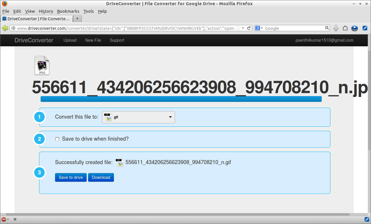Open the Upload link in the navbar
Image resolution: width=371 pixels, height=224 pixels.
pyautogui.click(x=70, y=40)
